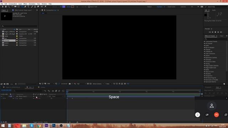The width and height of the screenshot is (228, 128).
Task: Click the Toggle Switches / Modes button
Action: (x=41, y=122)
